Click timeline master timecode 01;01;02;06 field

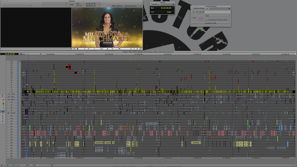[10, 54]
